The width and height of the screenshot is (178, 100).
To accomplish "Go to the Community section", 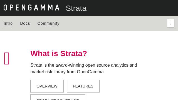I will (x=48, y=23).
